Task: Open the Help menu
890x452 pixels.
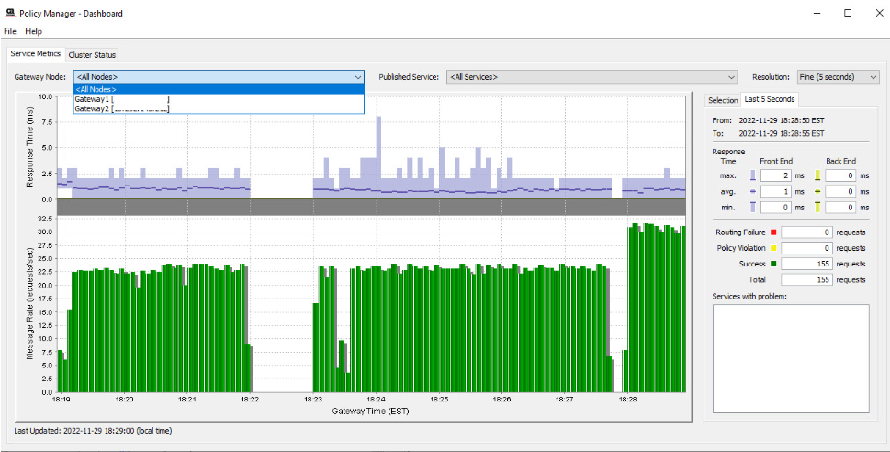Action: tap(34, 31)
